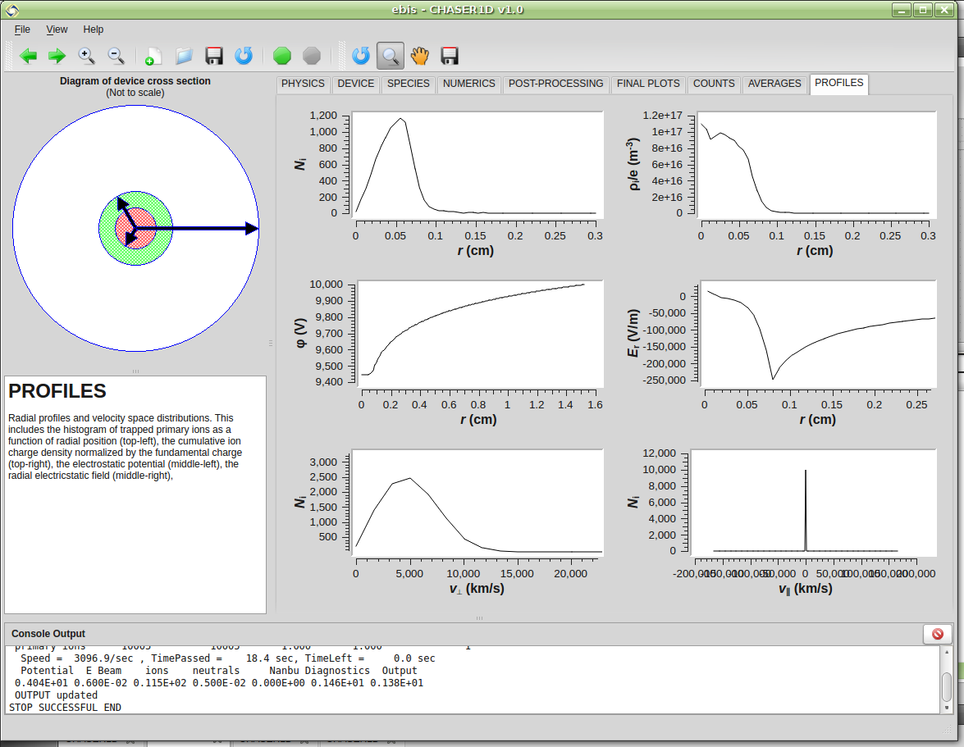
Task: Click the save icon beside the folder icon
Action: coord(214,57)
